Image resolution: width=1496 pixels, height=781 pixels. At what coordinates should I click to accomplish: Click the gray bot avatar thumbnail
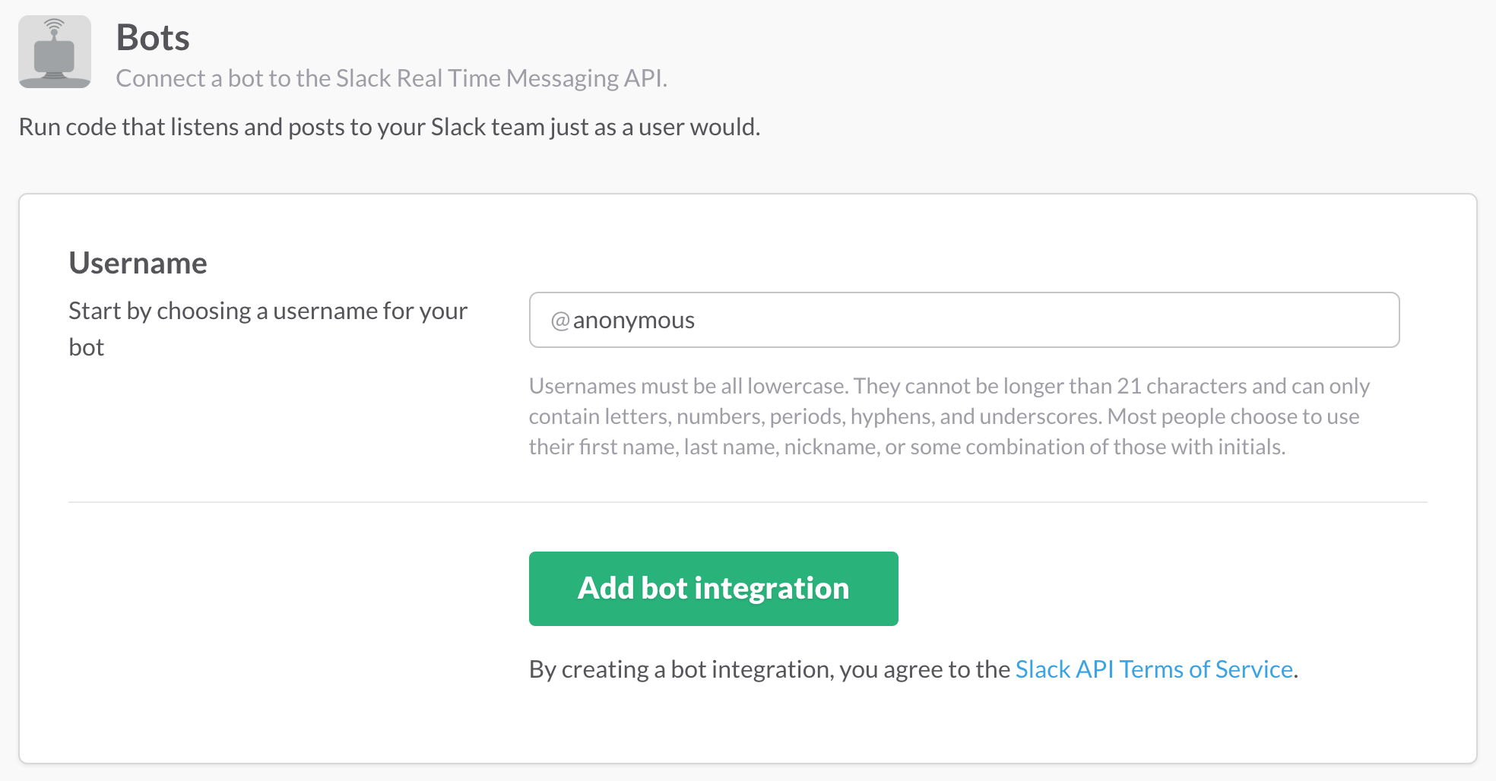(53, 51)
